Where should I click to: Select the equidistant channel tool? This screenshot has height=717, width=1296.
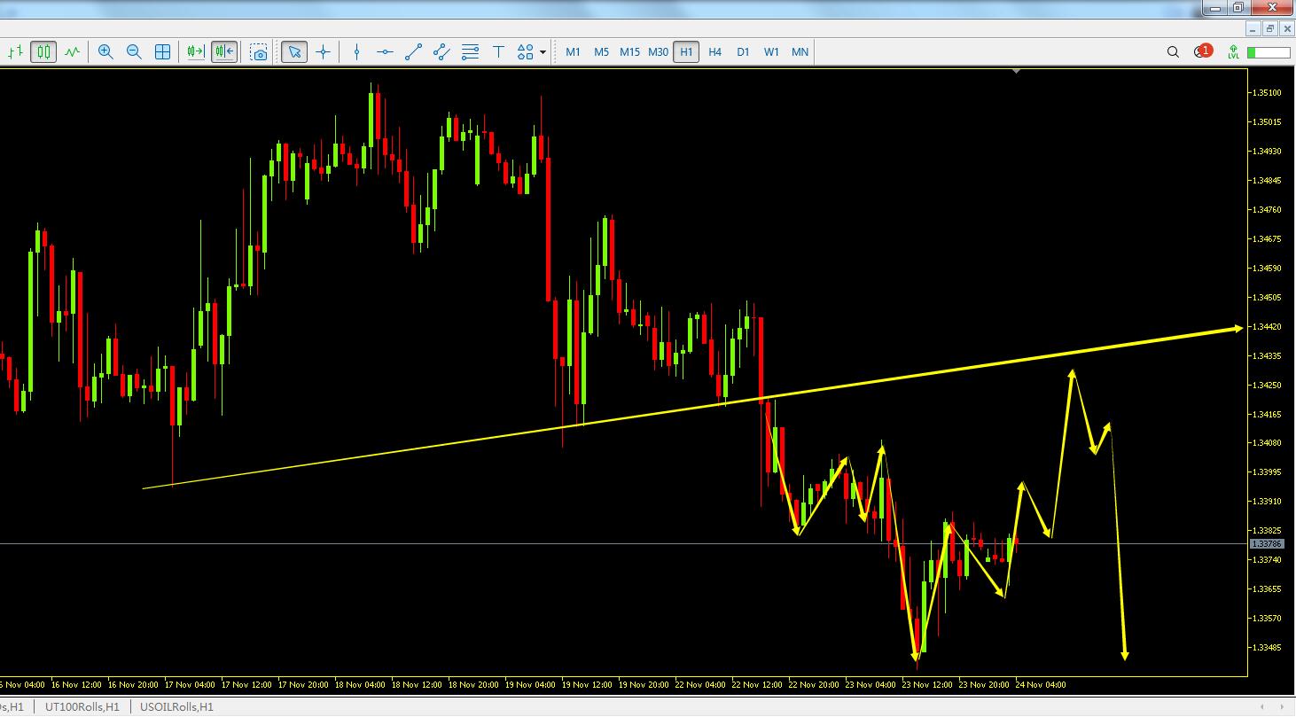[441, 52]
